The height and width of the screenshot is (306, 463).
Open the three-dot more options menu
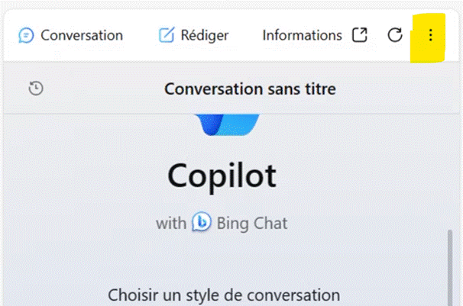(430, 35)
